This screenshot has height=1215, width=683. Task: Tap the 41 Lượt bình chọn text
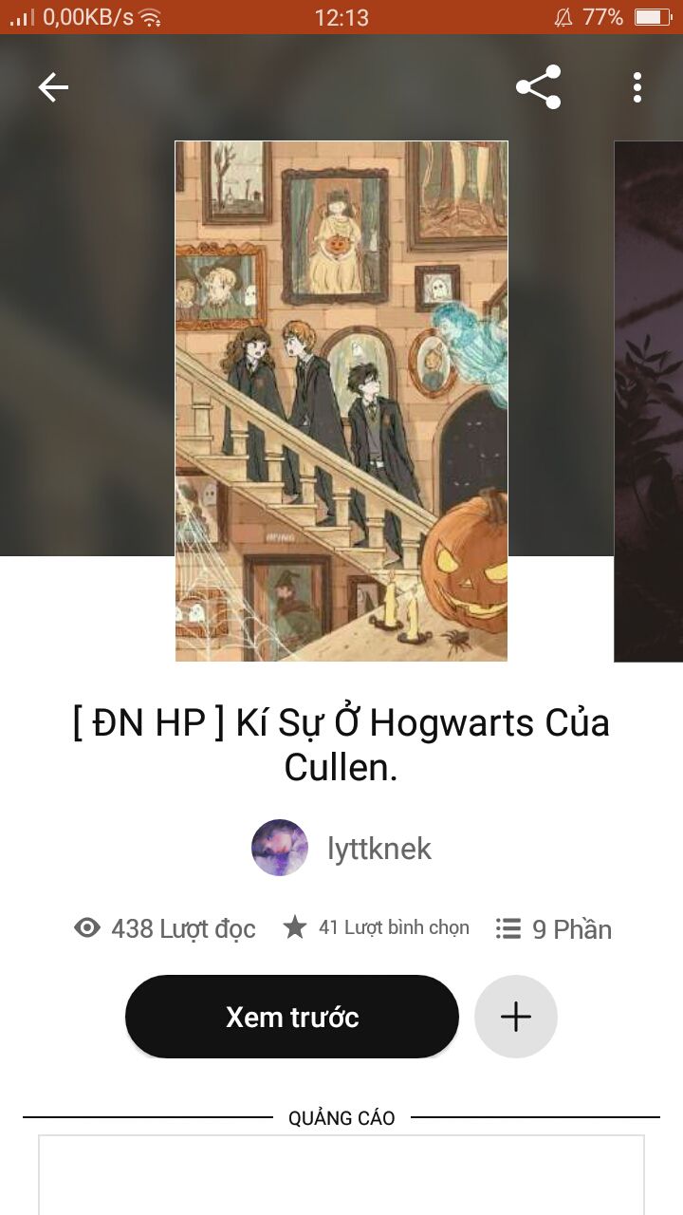click(394, 927)
